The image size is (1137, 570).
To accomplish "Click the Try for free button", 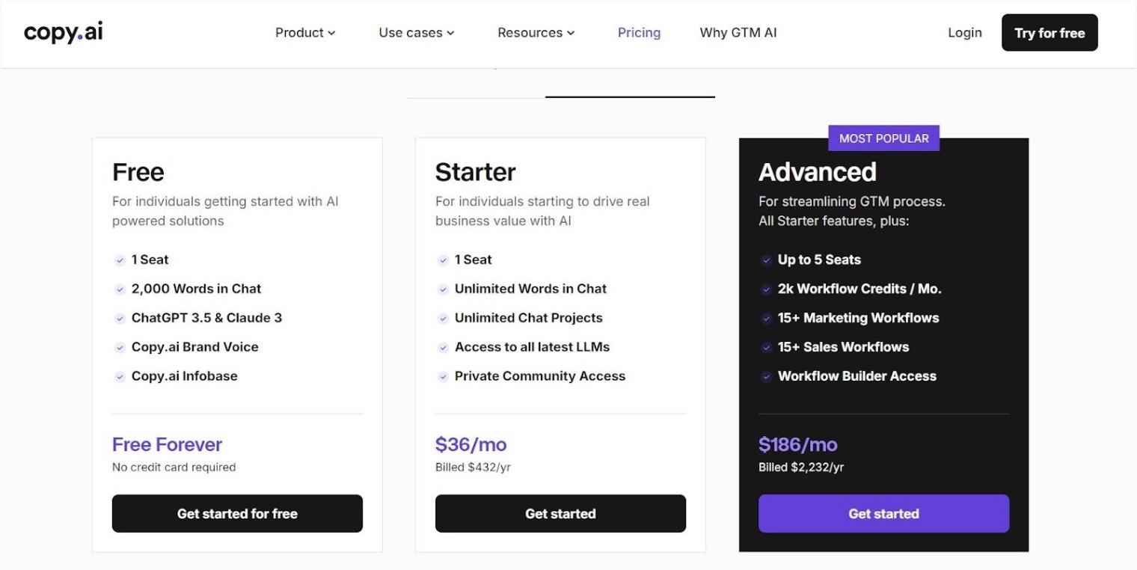I will (x=1049, y=33).
